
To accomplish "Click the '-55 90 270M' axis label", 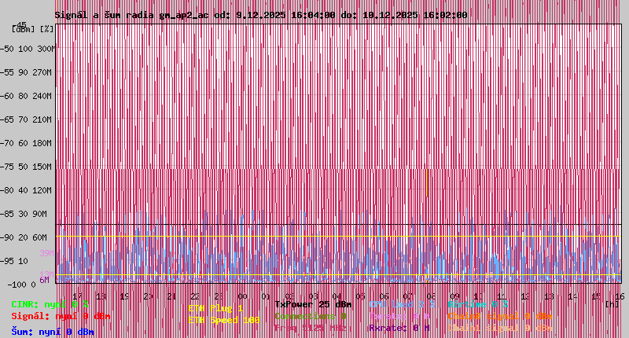I will (27, 72).
